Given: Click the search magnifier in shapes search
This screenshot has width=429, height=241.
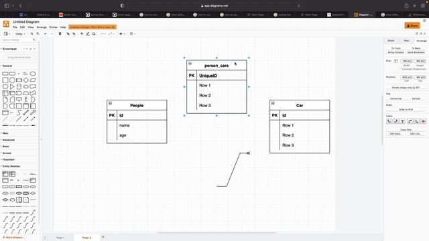Looking at the screenshot, I should tap(34, 40).
